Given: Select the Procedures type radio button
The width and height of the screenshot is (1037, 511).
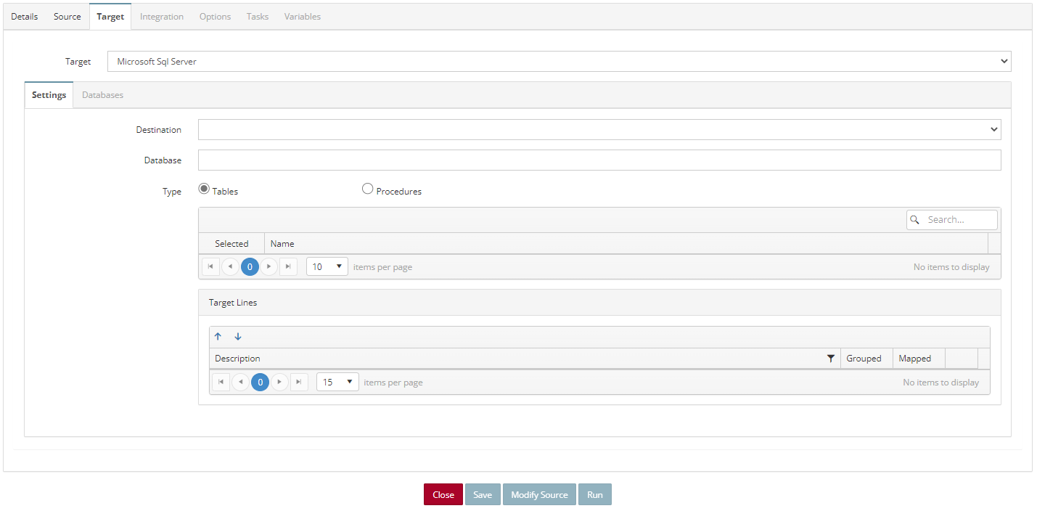Looking at the screenshot, I should [x=367, y=189].
